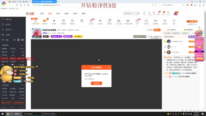The width and height of the screenshot is (206, 116).
Task: Click the user avatar in header
Action: coord(176,13)
